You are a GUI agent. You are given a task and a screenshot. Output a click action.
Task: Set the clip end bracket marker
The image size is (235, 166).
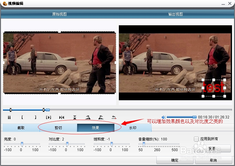coord(35,117)
